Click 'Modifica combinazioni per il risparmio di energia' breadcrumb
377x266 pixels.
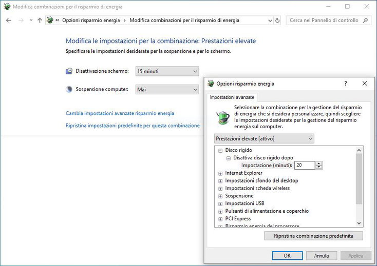click(x=184, y=21)
